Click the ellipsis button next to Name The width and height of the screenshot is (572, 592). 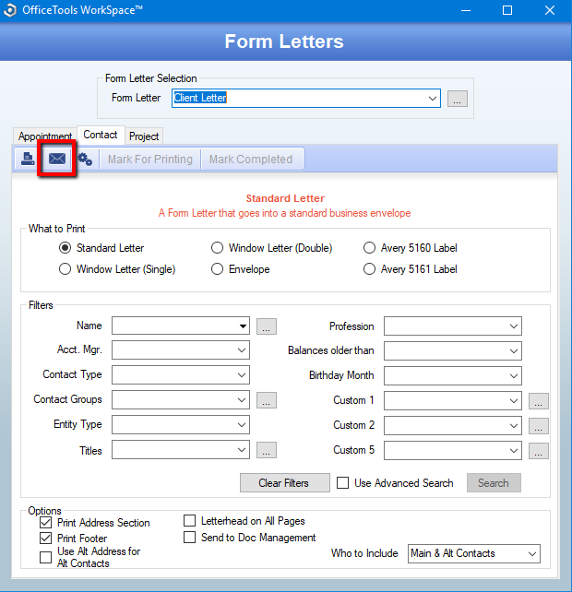coord(267,326)
